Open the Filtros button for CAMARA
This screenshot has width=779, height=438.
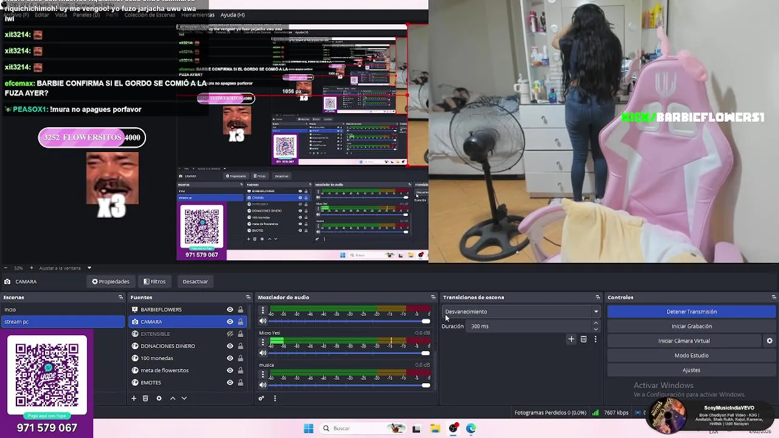tap(155, 282)
